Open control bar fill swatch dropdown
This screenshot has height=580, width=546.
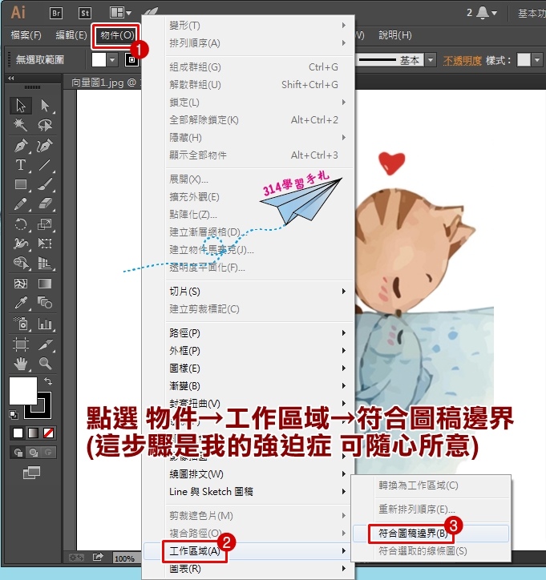coord(112,59)
